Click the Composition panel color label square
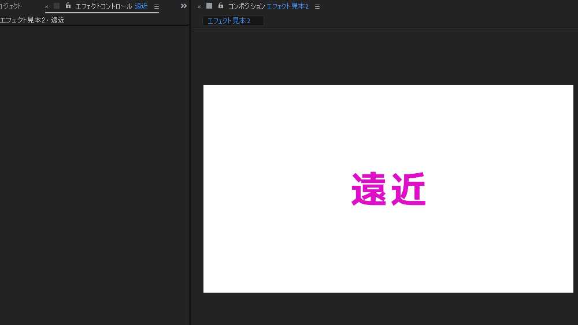This screenshot has width=578, height=325. point(209,6)
